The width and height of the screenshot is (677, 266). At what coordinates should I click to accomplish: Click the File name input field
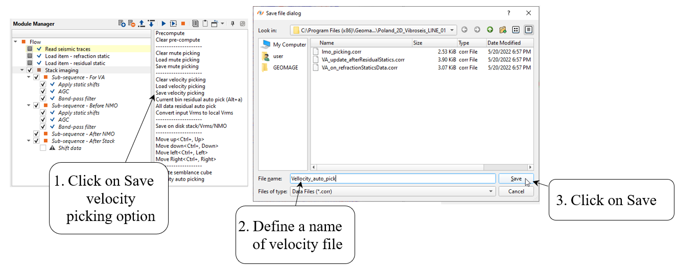point(392,179)
